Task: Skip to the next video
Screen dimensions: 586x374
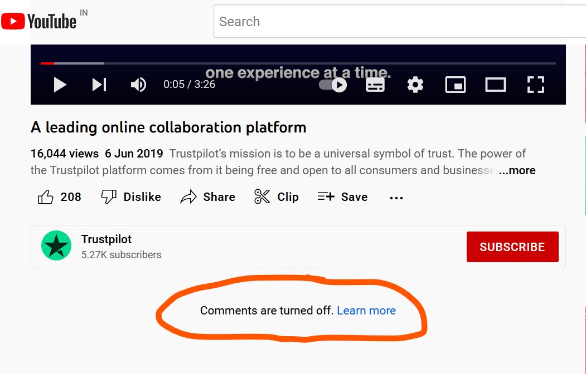Action: tap(99, 85)
